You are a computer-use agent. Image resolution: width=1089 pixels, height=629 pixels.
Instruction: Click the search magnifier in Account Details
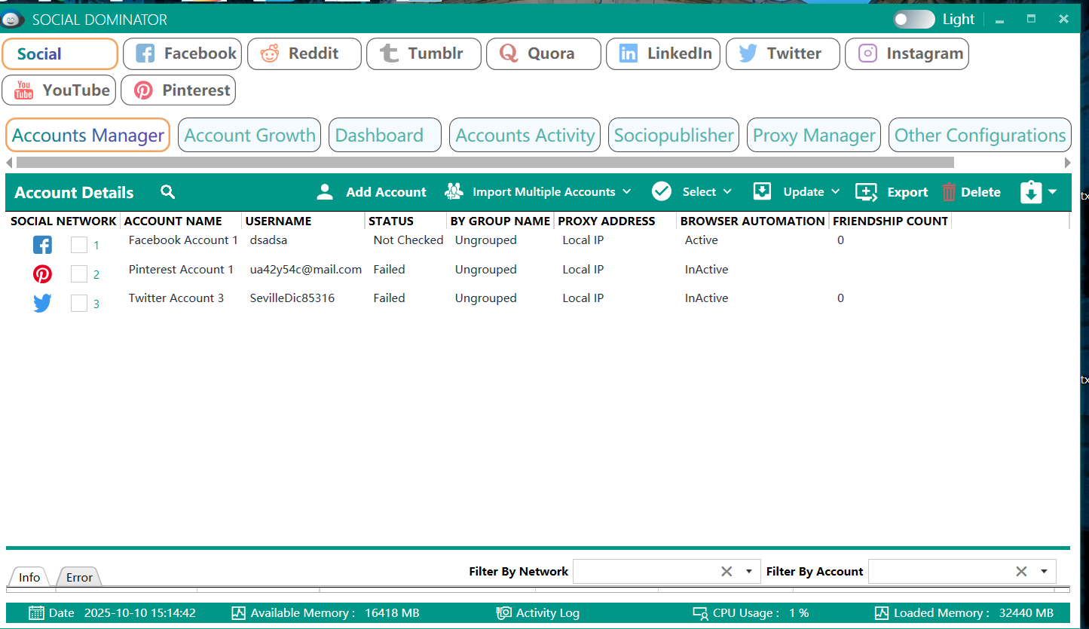pos(168,192)
